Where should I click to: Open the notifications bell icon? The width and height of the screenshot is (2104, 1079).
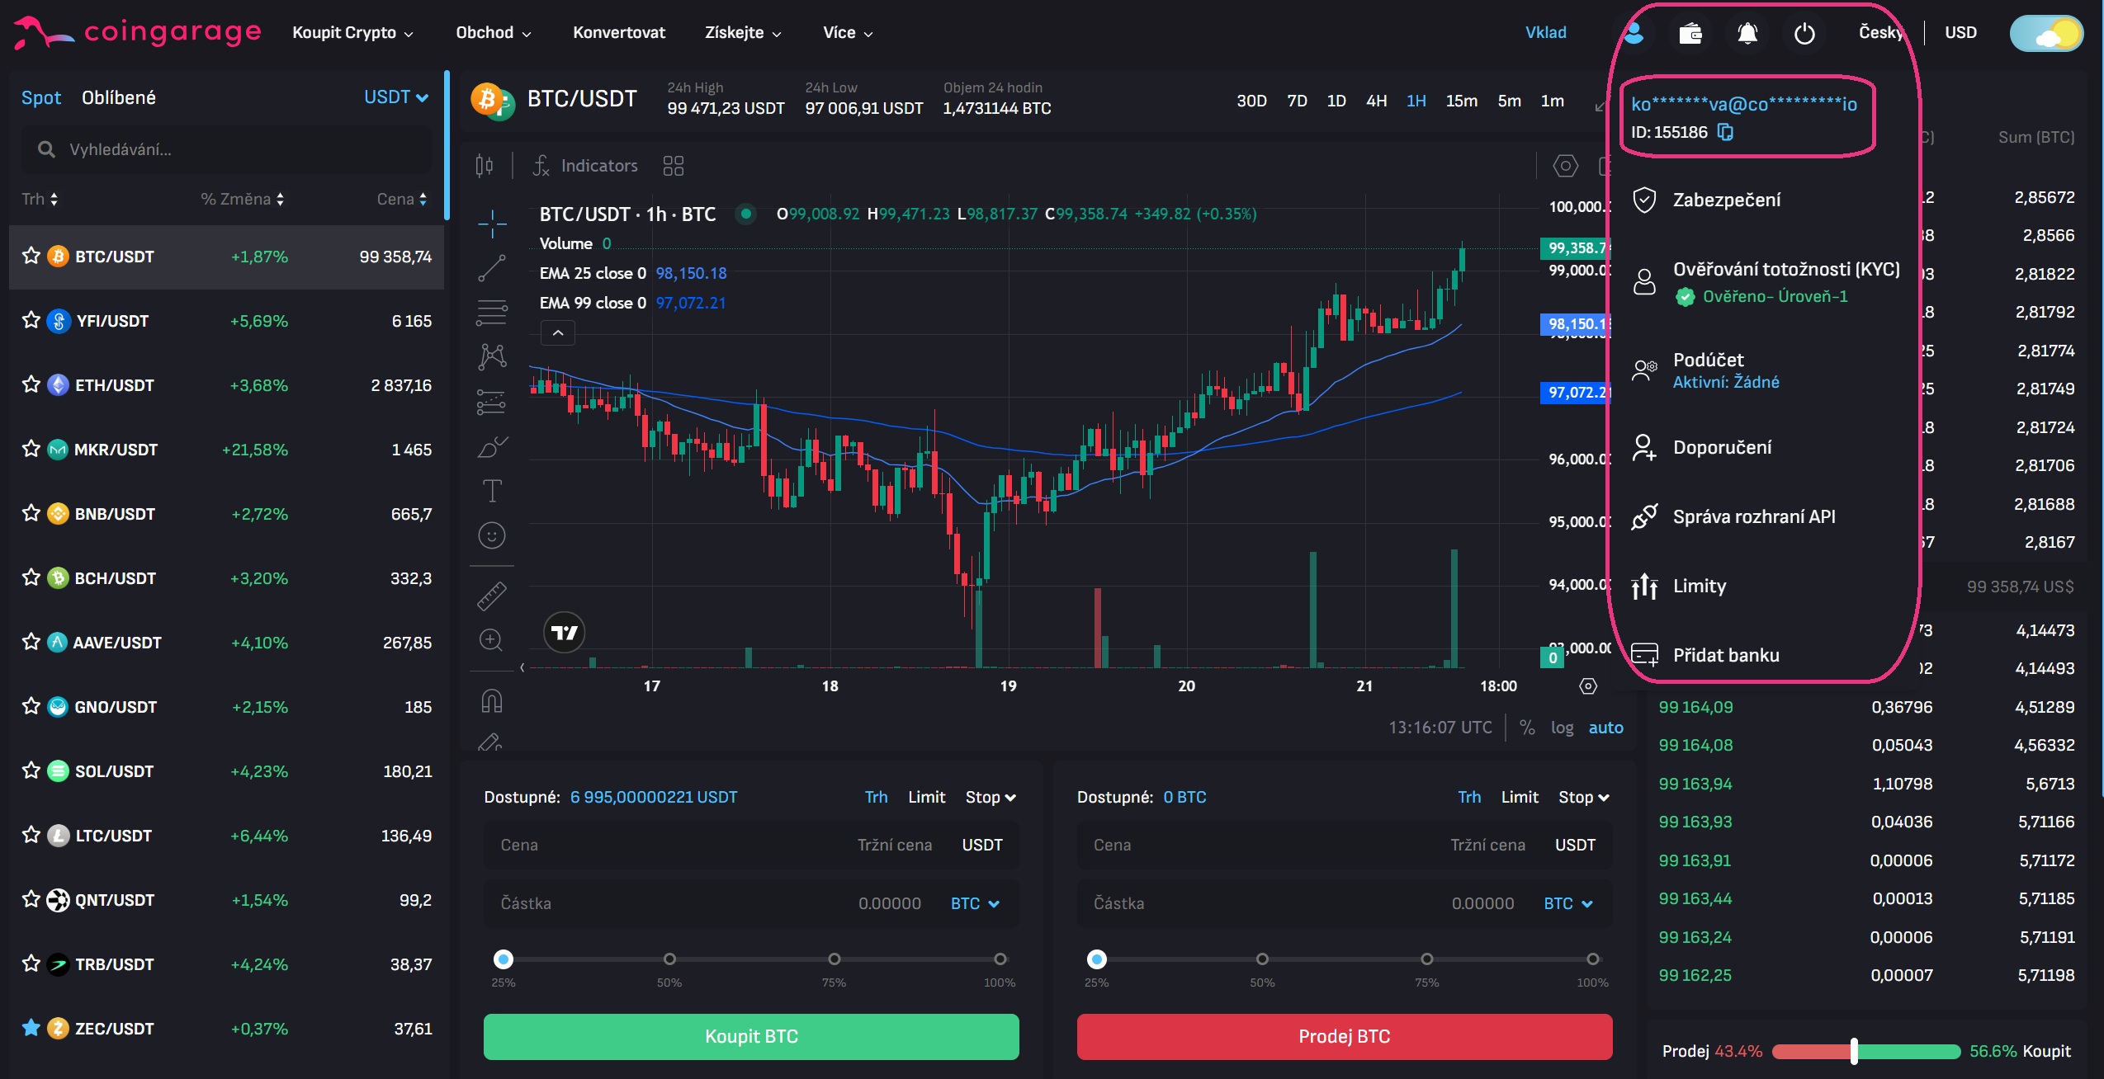(x=1747, y=33)
